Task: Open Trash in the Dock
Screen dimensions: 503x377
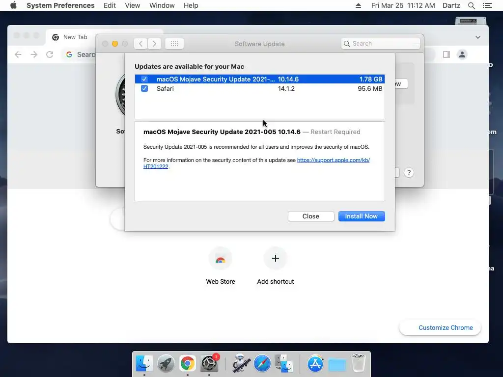Action: (x=359, y=363)
